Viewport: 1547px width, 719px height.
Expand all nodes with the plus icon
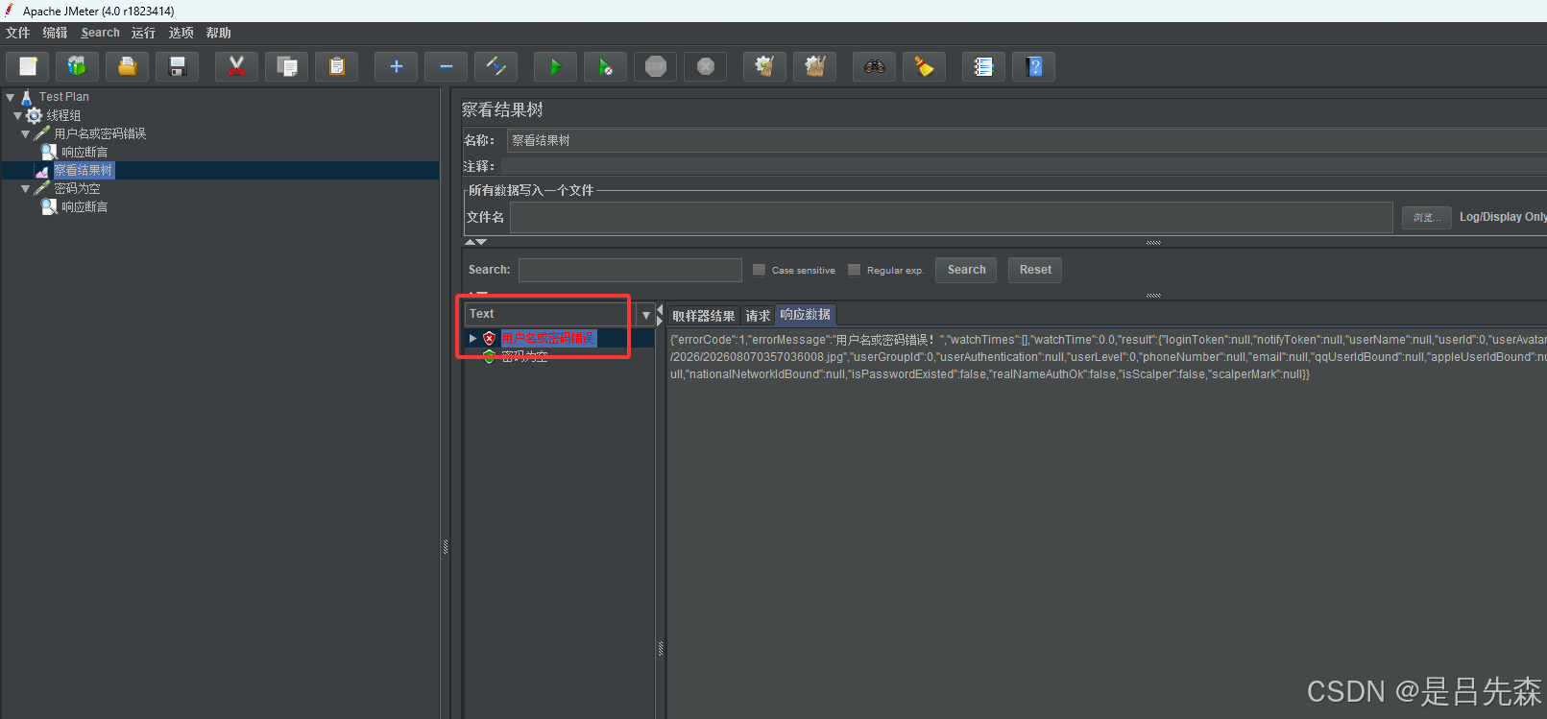(x=396, y=66)
